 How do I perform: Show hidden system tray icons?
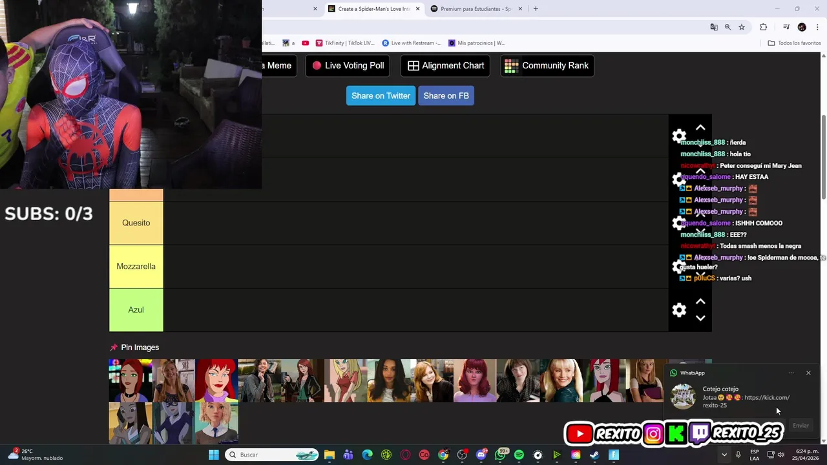pos(724,455)
